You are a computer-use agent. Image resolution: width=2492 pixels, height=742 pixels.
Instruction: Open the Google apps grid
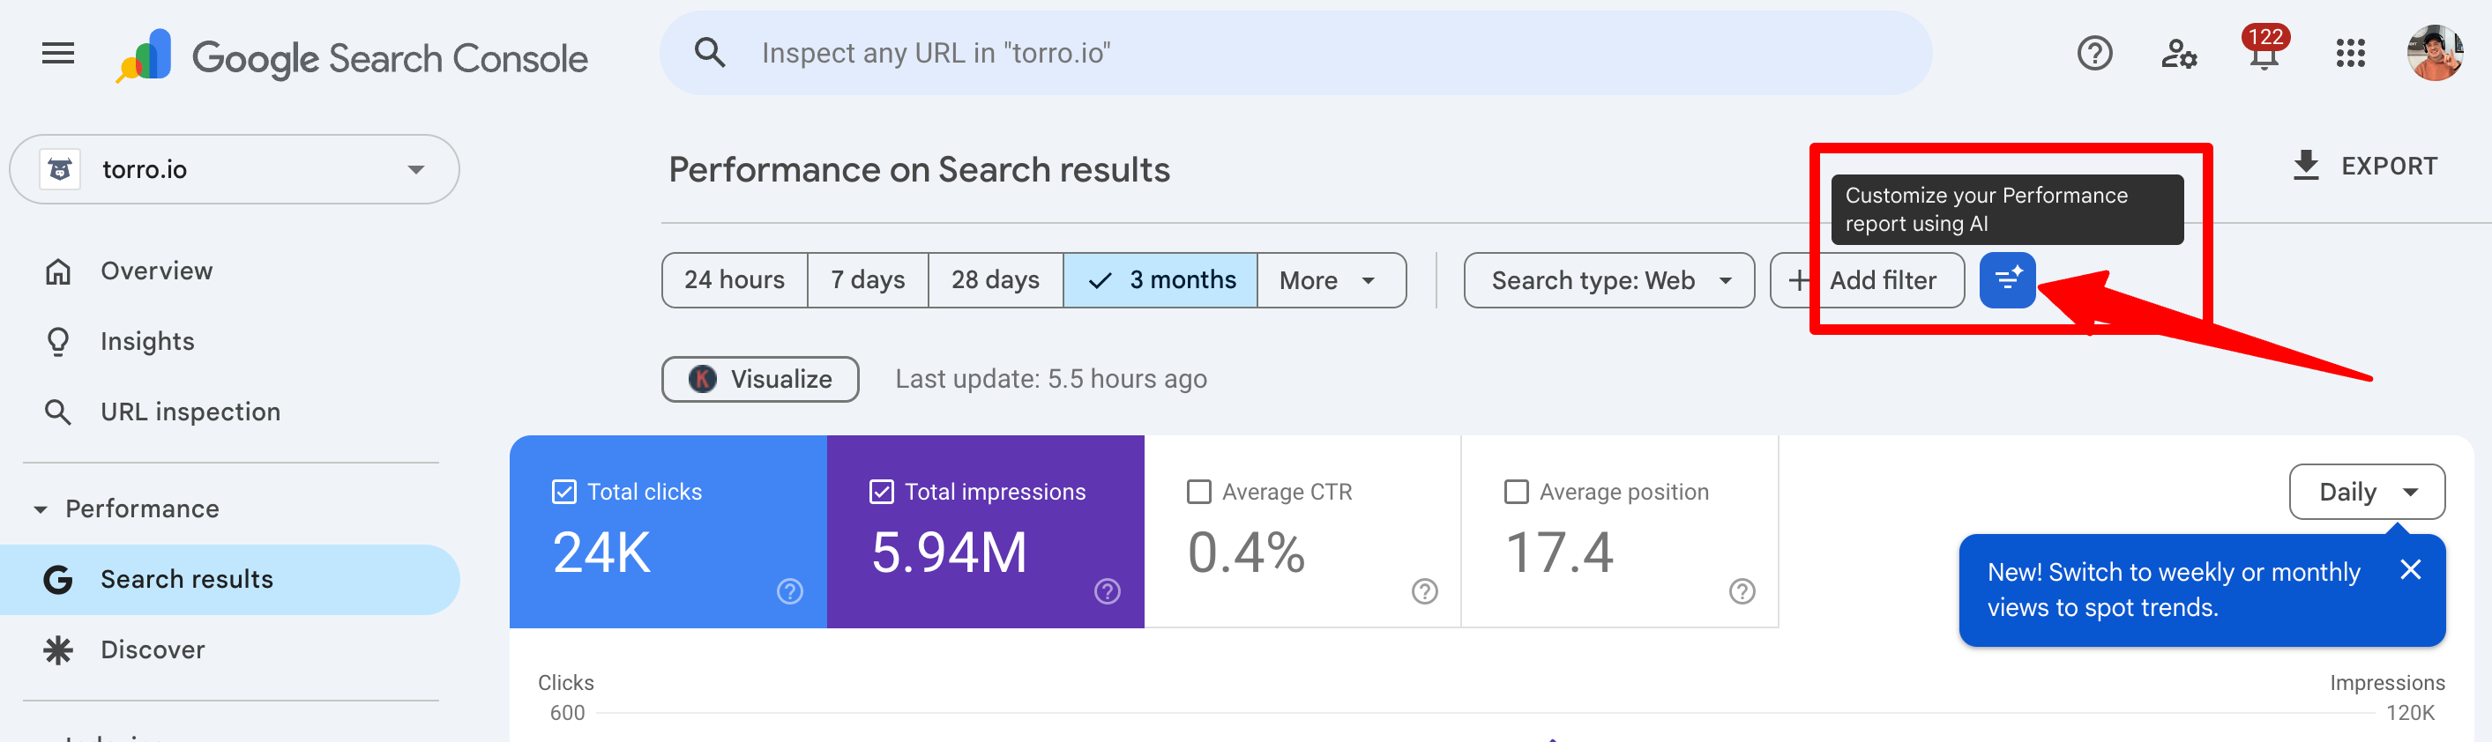tap(2350, 53)
